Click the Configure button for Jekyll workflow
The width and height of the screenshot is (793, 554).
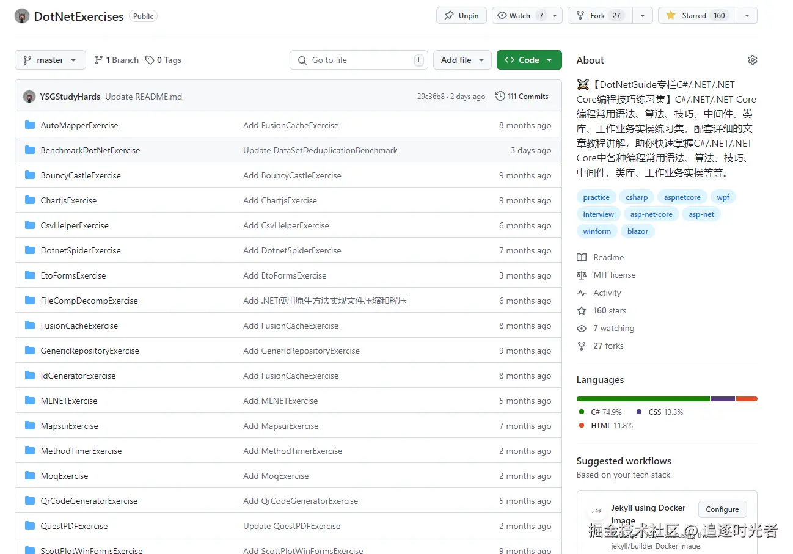tap(722, 509)
